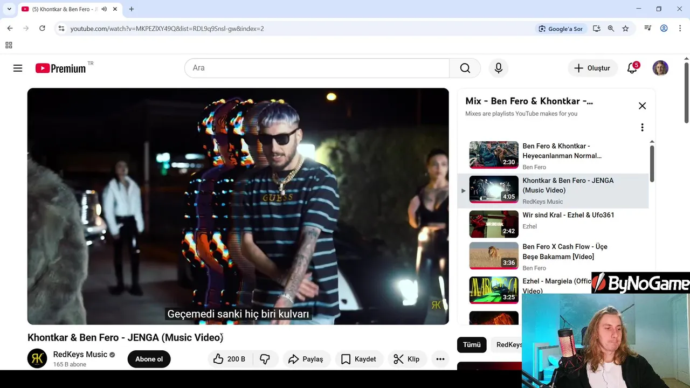690x388 pixels.
Task: Open the zoom magnifier icon in address bar
Action: (611, 29)
